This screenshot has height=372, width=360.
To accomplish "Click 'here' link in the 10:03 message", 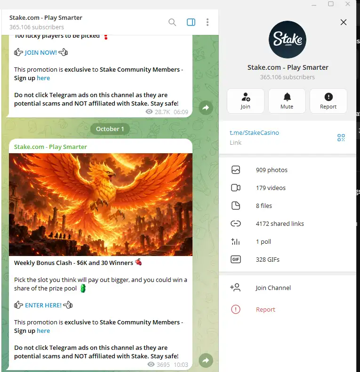I will pyautogui.click(x=43, y=331).
